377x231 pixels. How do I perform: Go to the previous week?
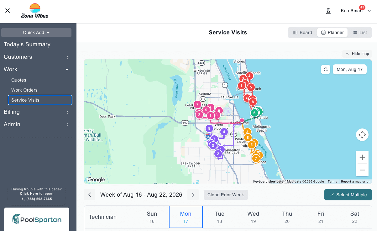coord(90,195)
